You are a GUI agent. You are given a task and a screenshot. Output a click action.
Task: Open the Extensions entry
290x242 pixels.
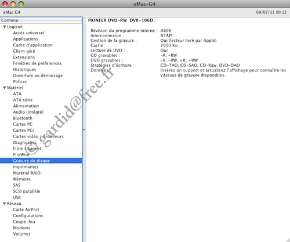24,57
